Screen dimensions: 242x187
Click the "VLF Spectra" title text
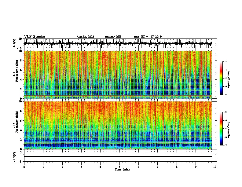pos(35,37)
